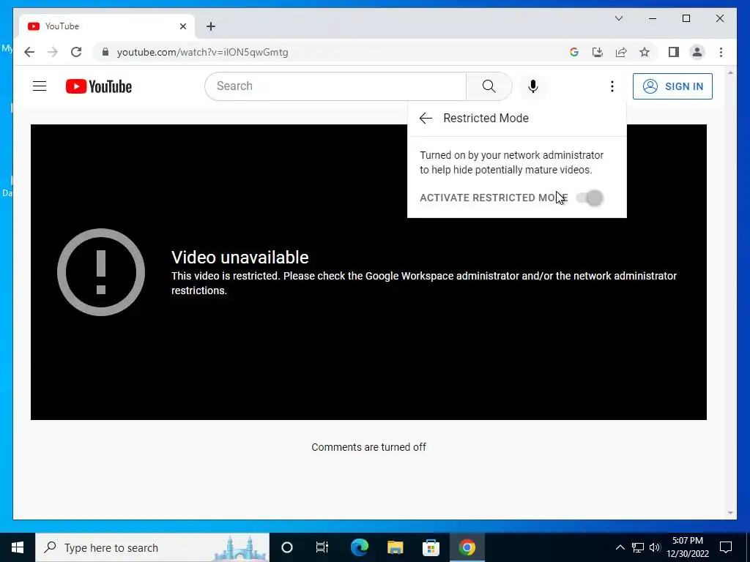The image size is (750, 562).
Task: Click the address bar URL
Action: coord(202,52)
